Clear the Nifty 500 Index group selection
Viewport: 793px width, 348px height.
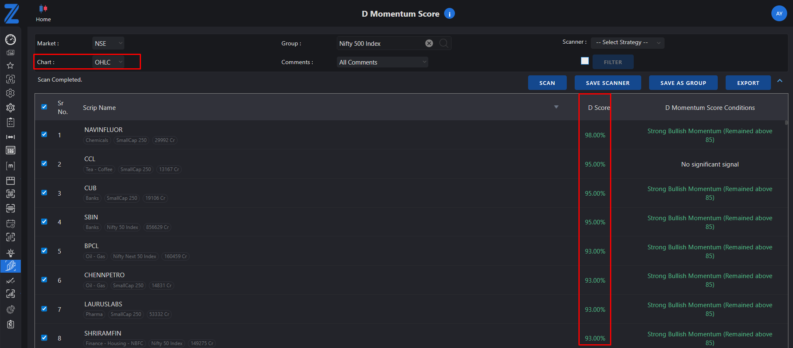point(429,43)
